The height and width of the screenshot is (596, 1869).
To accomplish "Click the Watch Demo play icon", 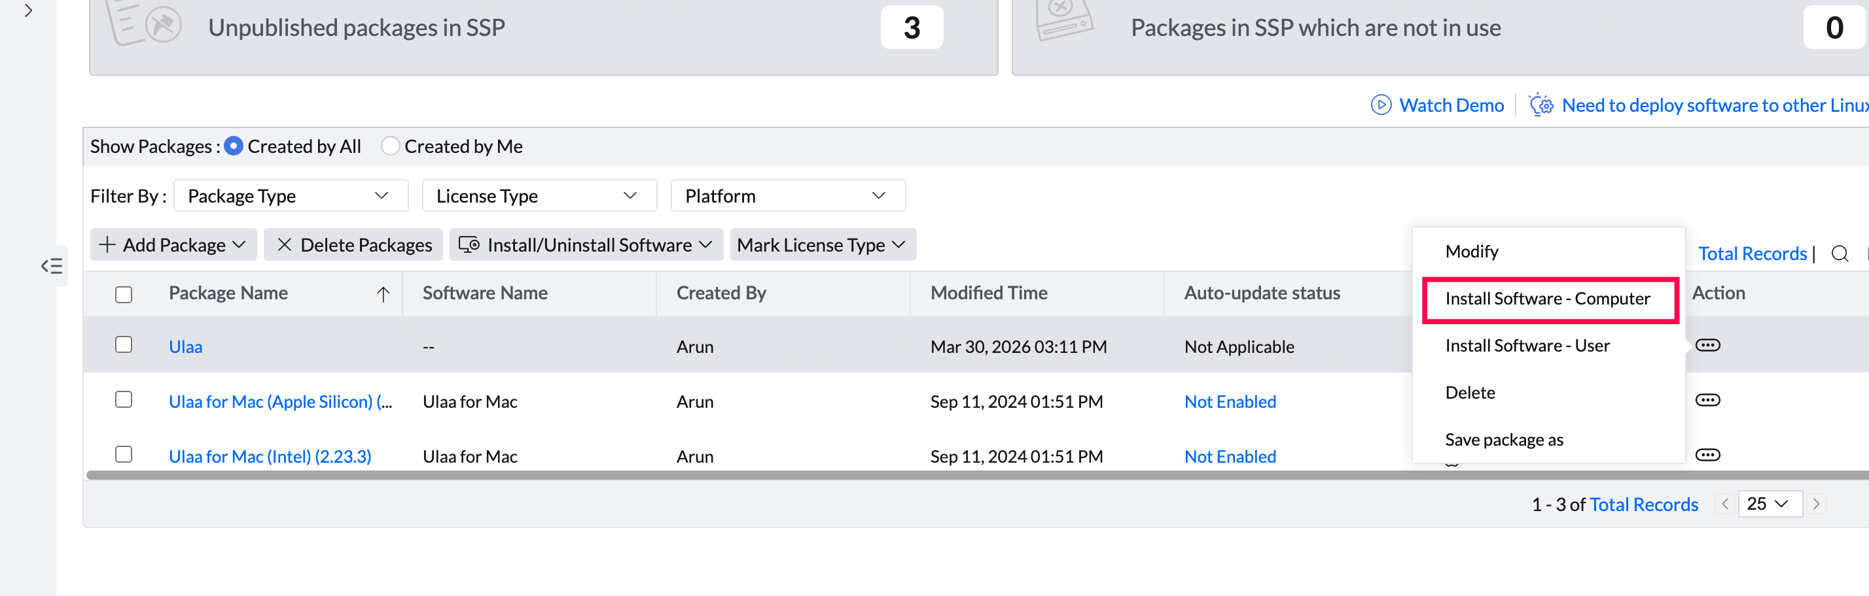I will tap(1381, 105).
